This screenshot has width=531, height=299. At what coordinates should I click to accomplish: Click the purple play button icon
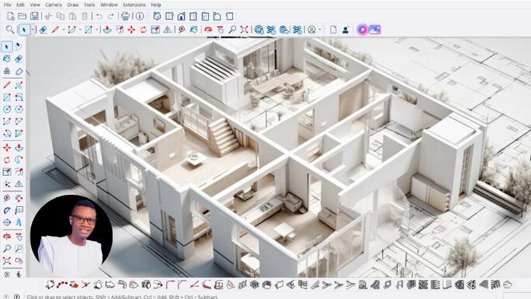(x=362, y=30)
